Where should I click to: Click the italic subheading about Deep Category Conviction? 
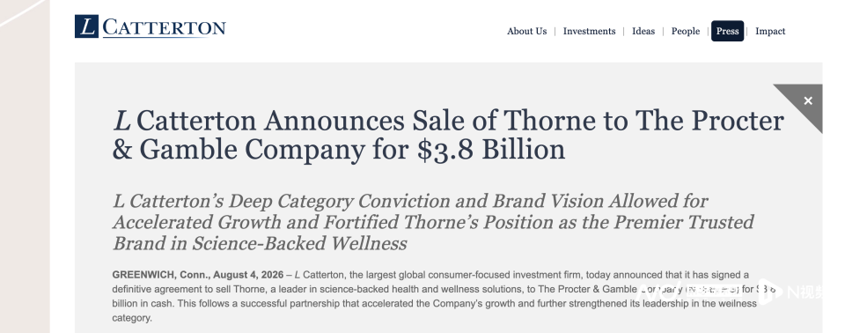coord(433,222)
